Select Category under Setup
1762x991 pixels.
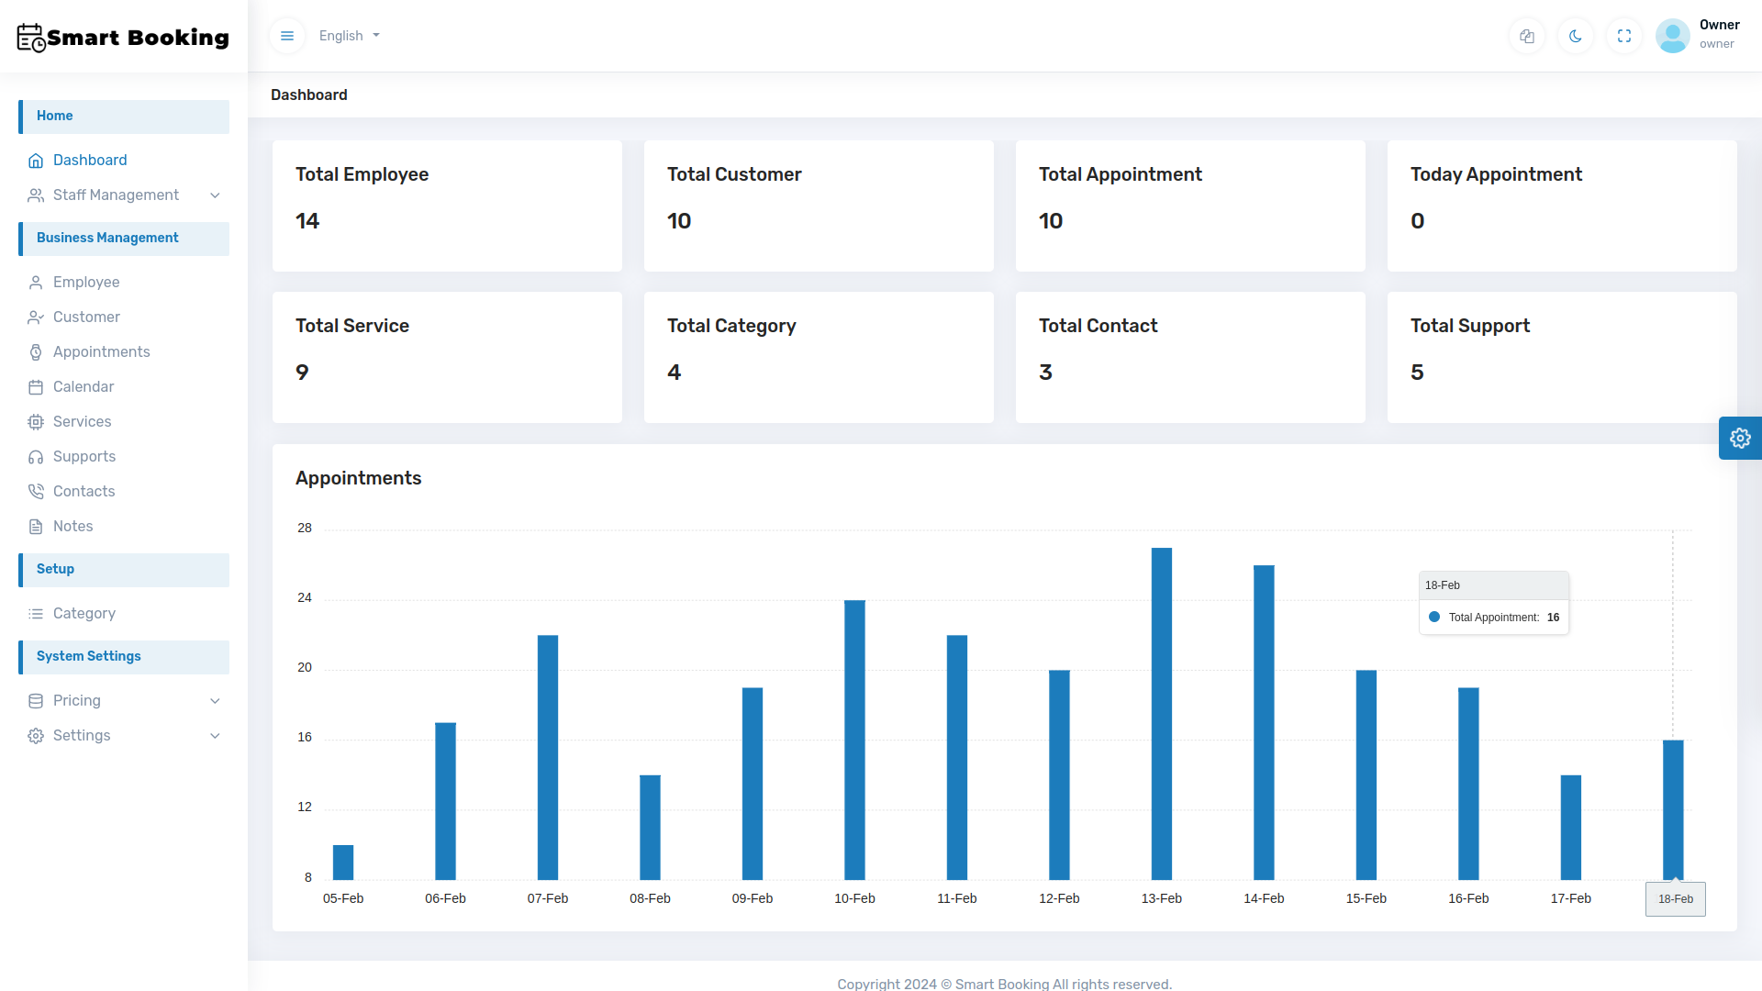pos(84,613)
